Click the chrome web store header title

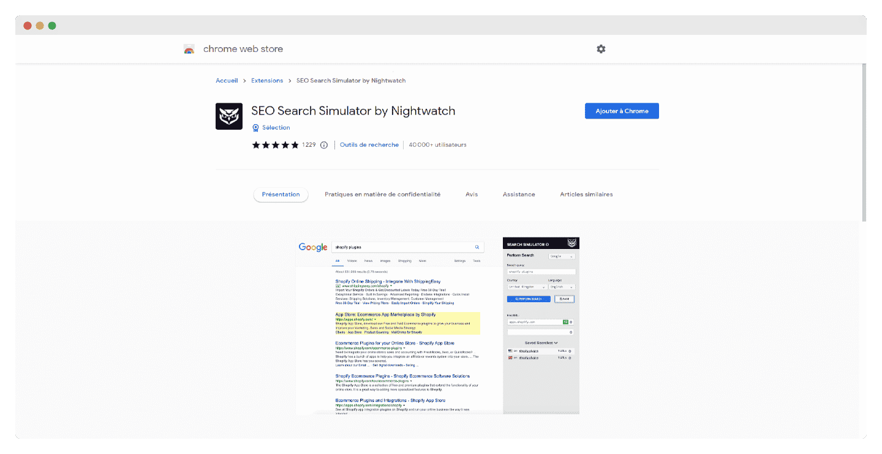(x=243, y=49)
